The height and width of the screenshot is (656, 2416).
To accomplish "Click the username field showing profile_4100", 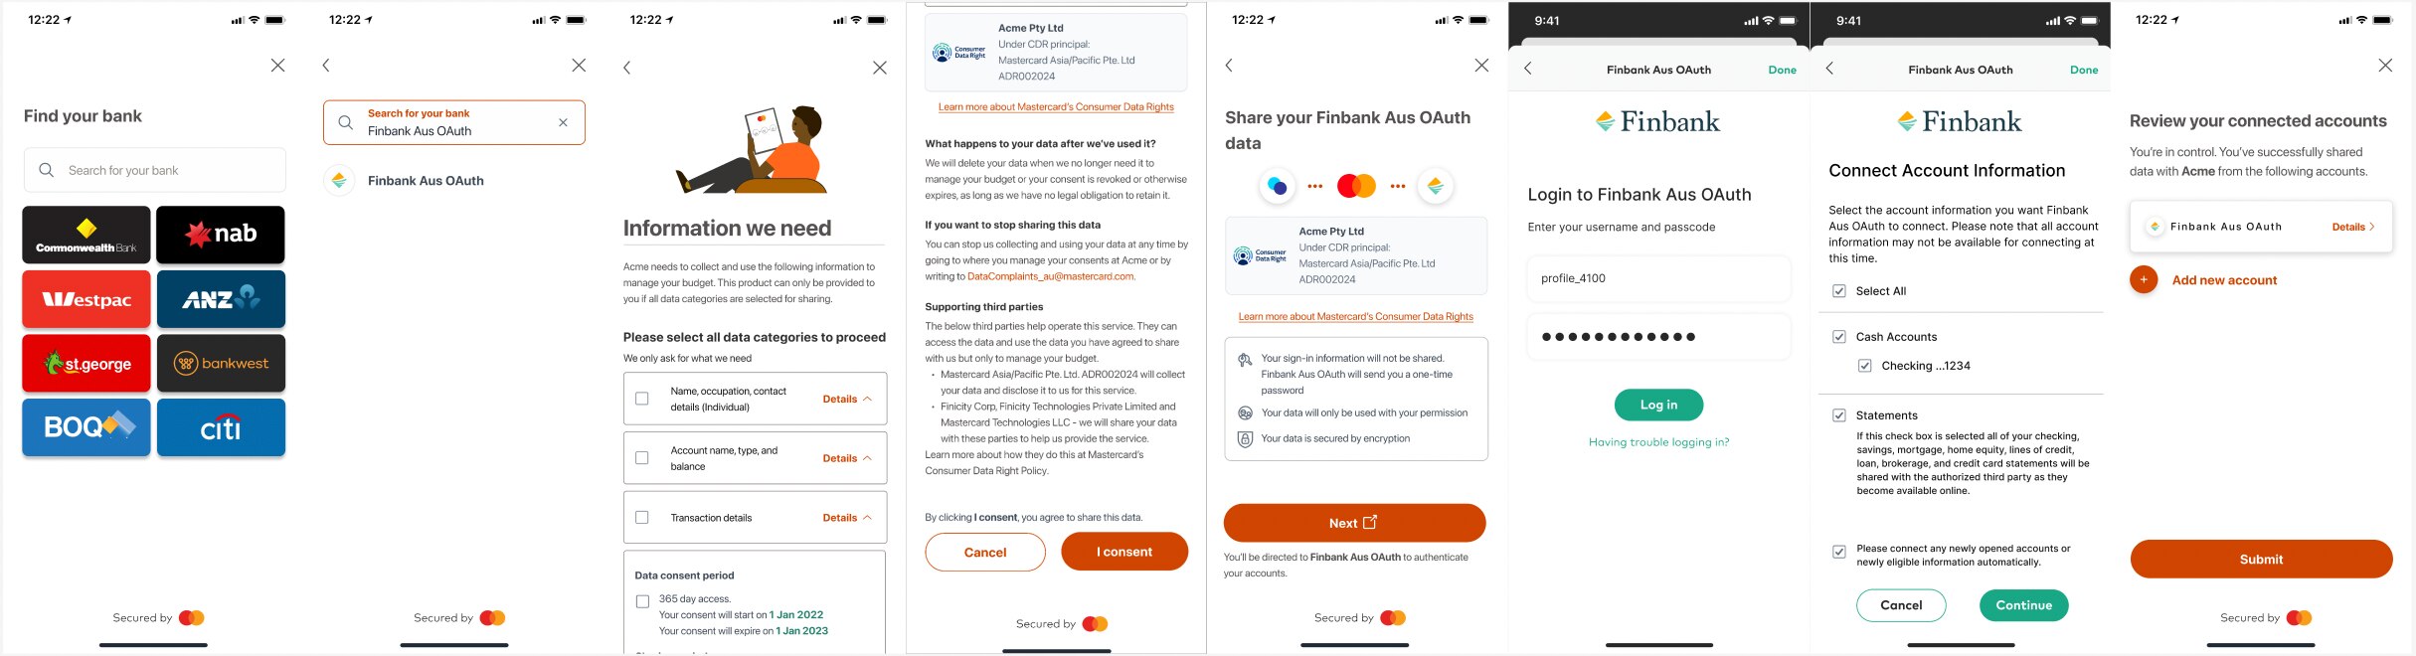I will click(1658, 278).
